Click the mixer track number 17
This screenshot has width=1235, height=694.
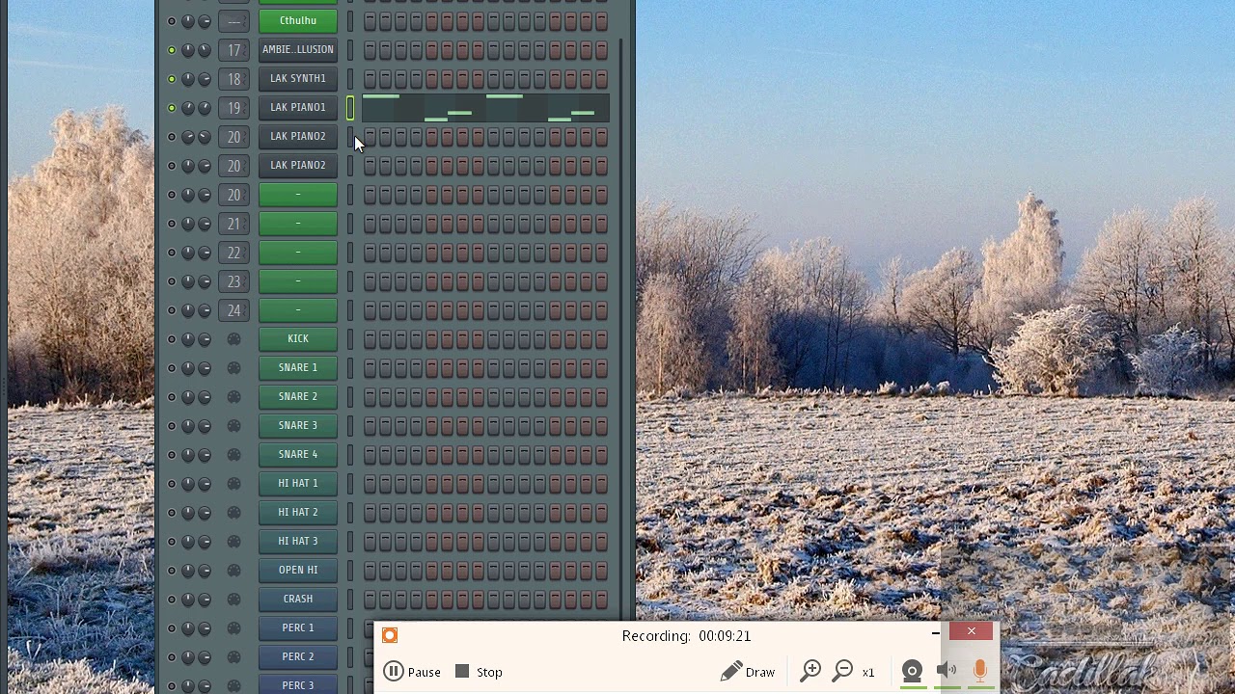(233, 50)
